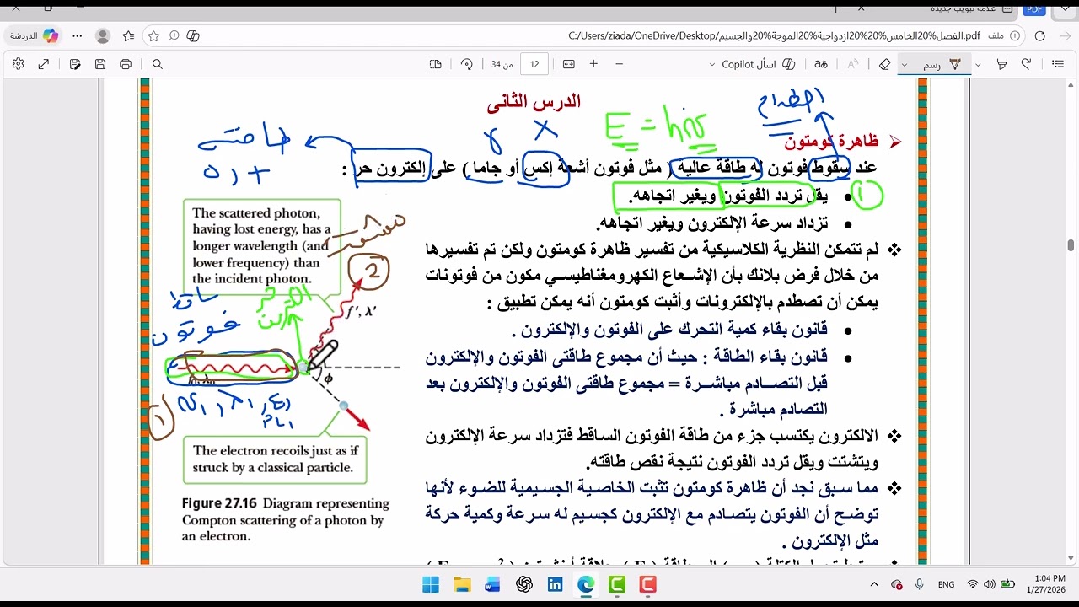Zoom out with minus icon
The width and height of the screenshot is (1079, 607).
(x=619, y=64)
